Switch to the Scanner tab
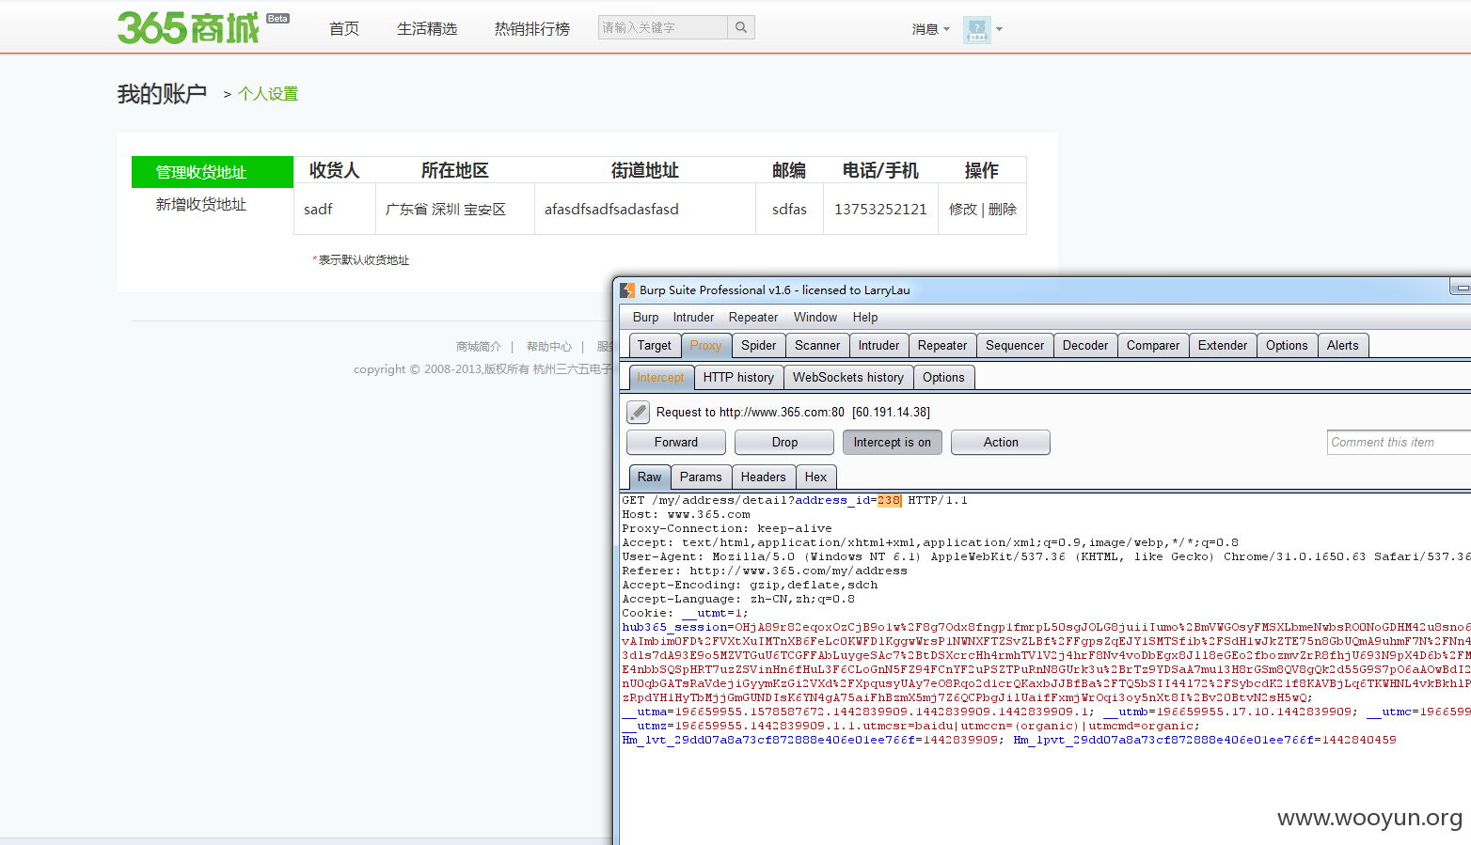 (817, 346)
